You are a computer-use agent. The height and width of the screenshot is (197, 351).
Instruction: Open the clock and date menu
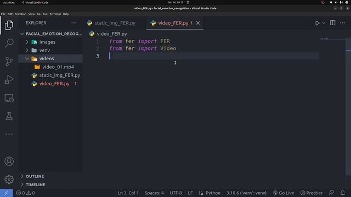click(175, 2)
